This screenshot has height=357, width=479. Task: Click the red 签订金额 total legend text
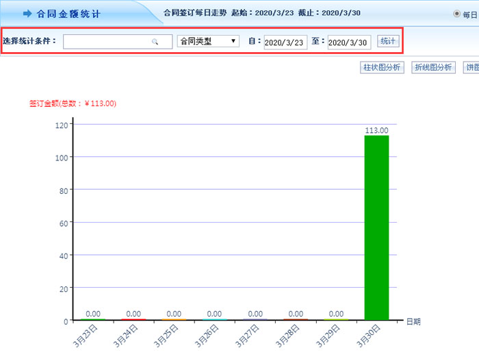(73, 103)
